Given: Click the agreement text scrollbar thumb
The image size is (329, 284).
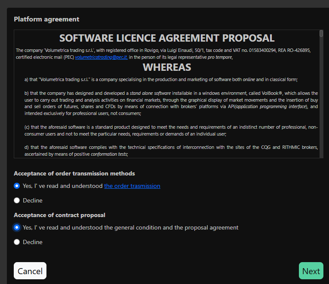Looking at the screenshot, I should [x=321, y=34].
